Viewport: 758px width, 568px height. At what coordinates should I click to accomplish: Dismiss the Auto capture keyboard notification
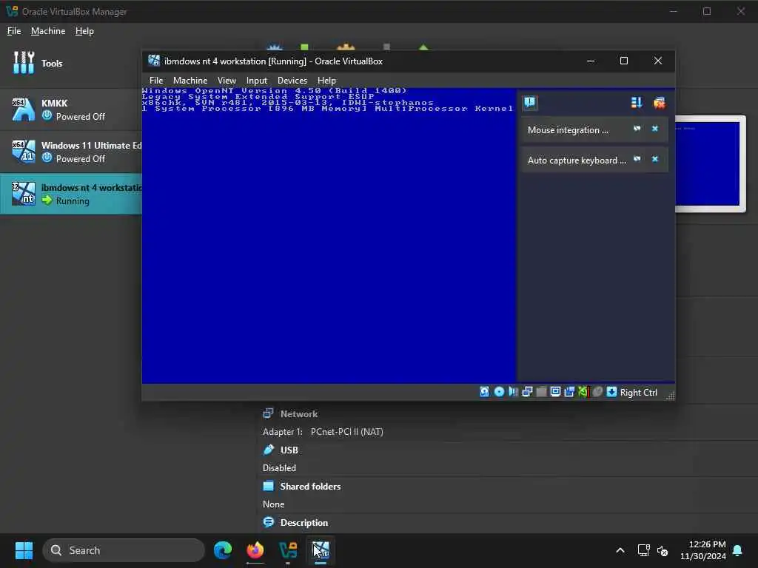[x=655, y=159]
